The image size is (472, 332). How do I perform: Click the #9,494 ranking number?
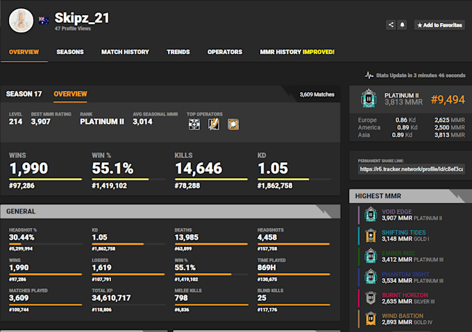448,99
